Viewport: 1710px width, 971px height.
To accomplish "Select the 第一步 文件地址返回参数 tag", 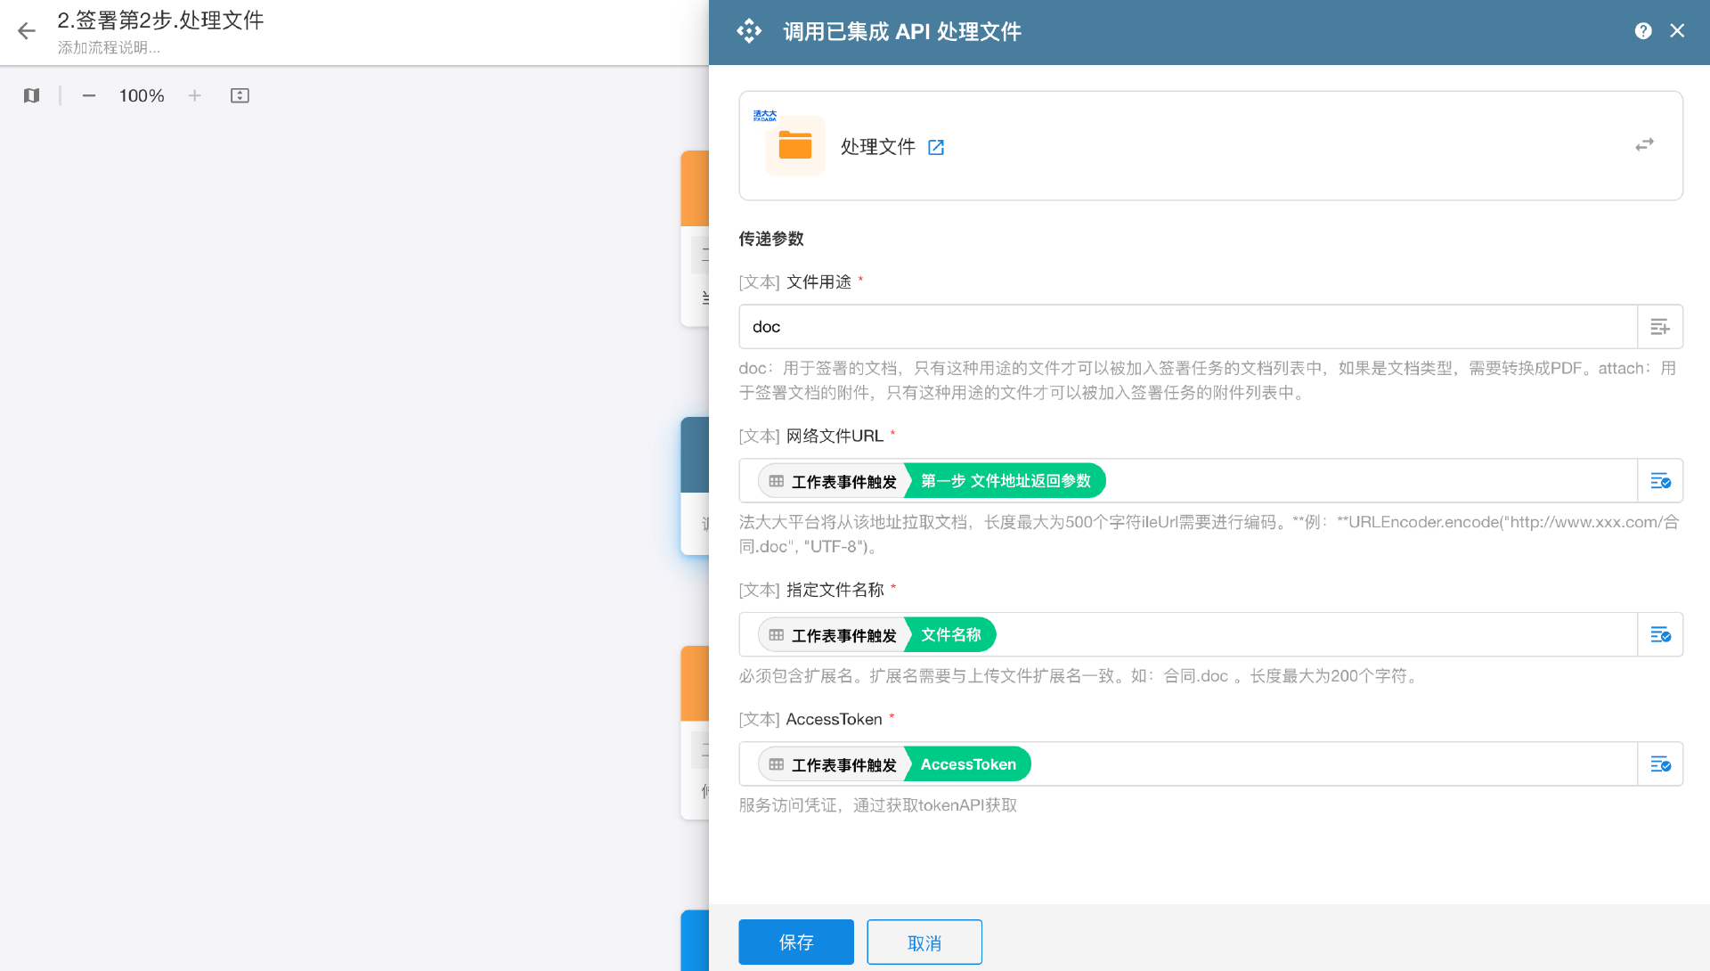I will (x=1005, y=481).
